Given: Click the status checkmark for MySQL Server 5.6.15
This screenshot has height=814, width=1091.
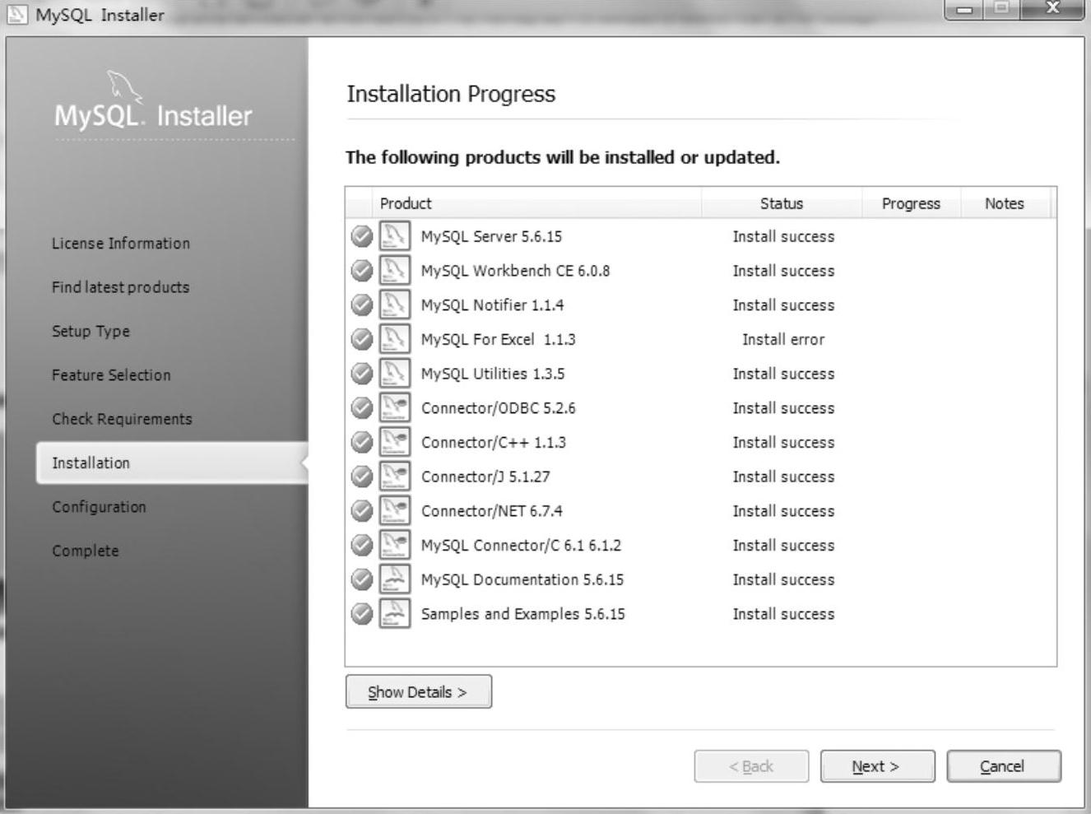Looking at the screenshot, I should 362,236.
